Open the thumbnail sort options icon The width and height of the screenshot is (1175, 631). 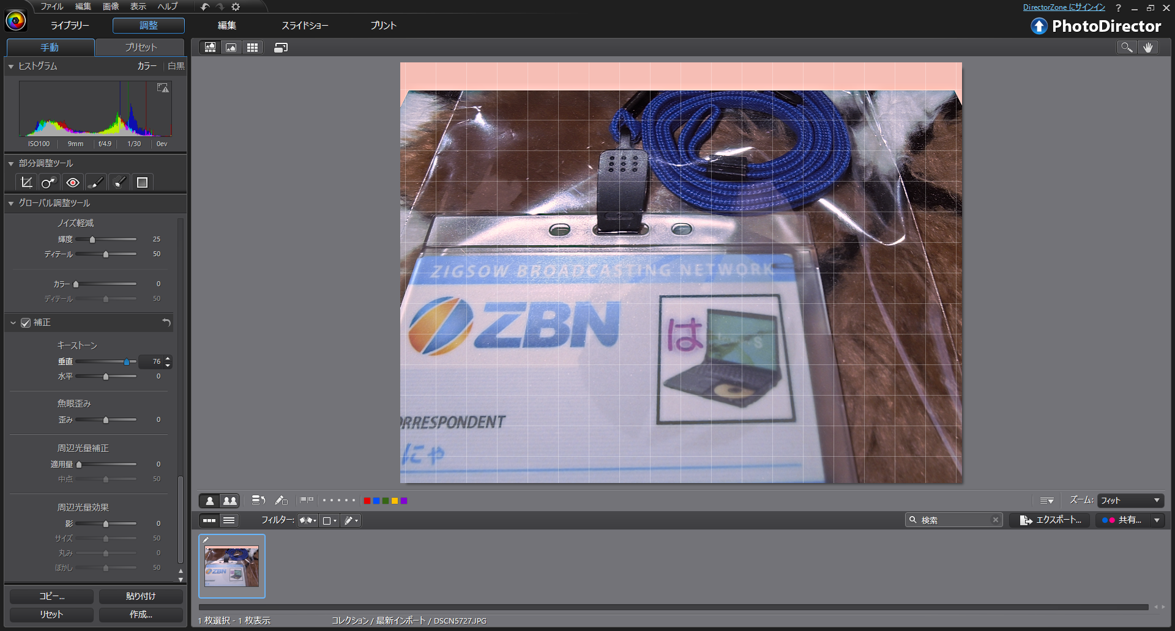[x=1047, y=501]
